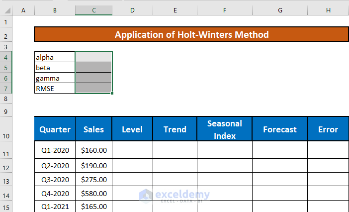Click the '$160.00' sales cell

[93, 150]
